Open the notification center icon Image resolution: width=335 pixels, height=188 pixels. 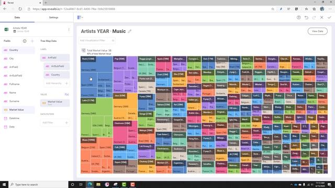pyautogui.click(x=329, y=184)
